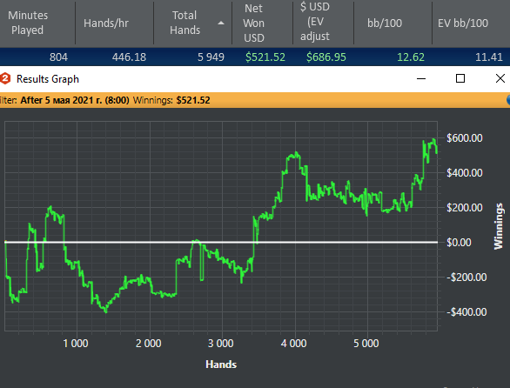
Task: Select the 446.18 hands per hour cell
Action: [x=129, y=57]
